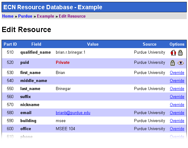Select Override link in suffix row

(x=177, y=97)
